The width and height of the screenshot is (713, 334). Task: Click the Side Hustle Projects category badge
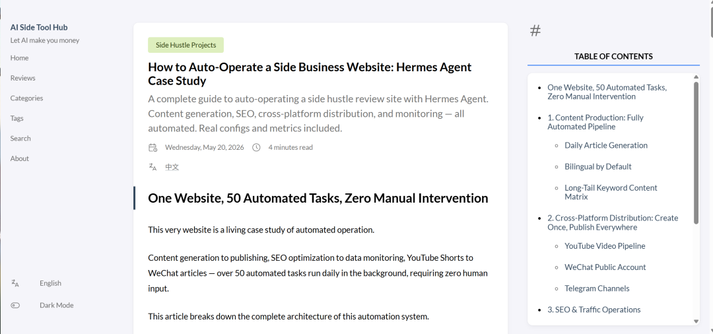(186, 45)
